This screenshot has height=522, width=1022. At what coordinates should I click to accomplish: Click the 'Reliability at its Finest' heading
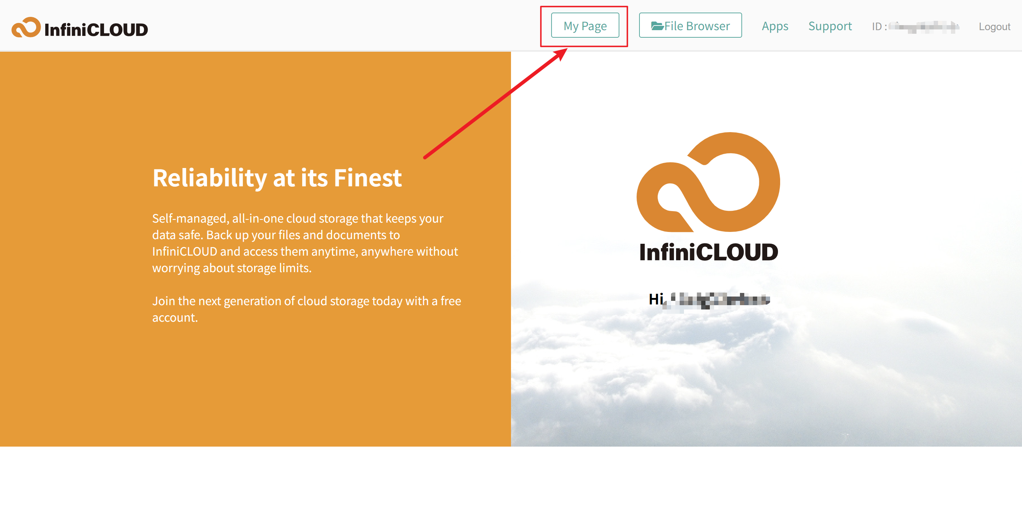tap(277, 177)
